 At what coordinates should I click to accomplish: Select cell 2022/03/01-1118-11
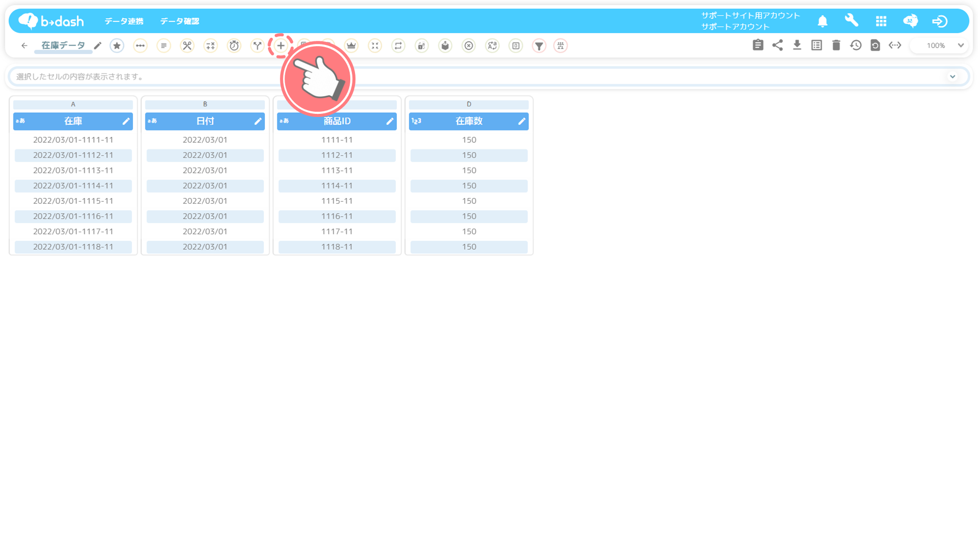73,247
